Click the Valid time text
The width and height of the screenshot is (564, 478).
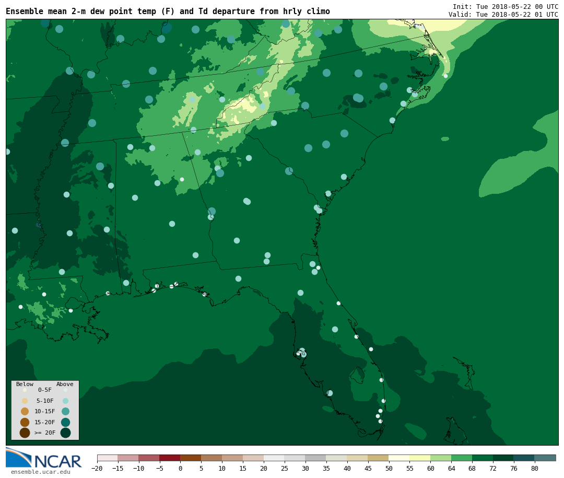[x=503, y=15]
